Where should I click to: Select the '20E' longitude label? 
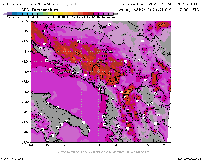click(x=115, y=145)
